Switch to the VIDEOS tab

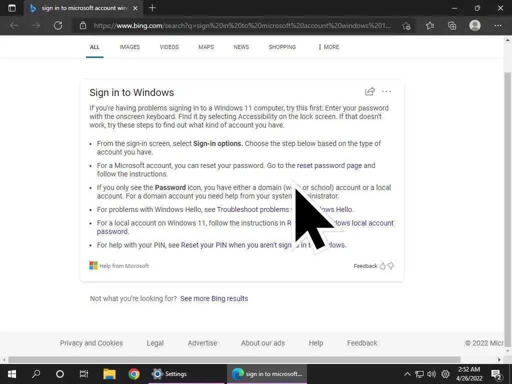point(169,47)
